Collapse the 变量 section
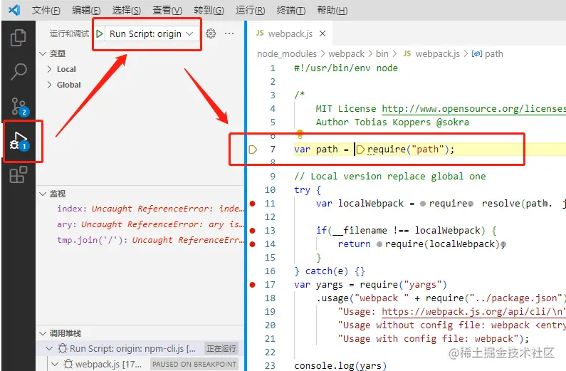The width and height of the screenshot is (566, 371). tap(43, 54)
